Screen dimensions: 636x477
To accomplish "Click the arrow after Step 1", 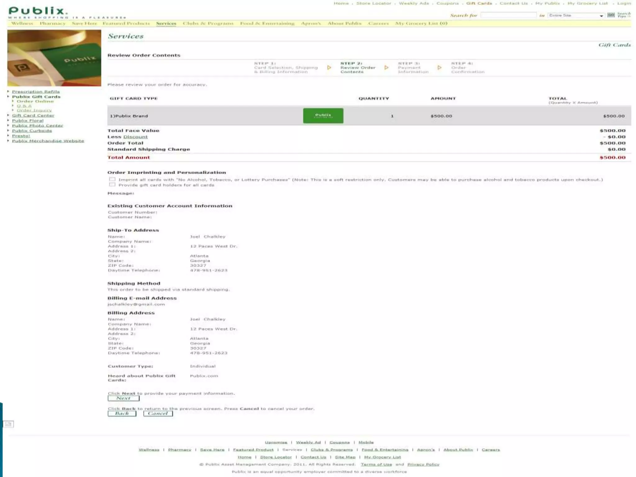I will coord(329,68).
